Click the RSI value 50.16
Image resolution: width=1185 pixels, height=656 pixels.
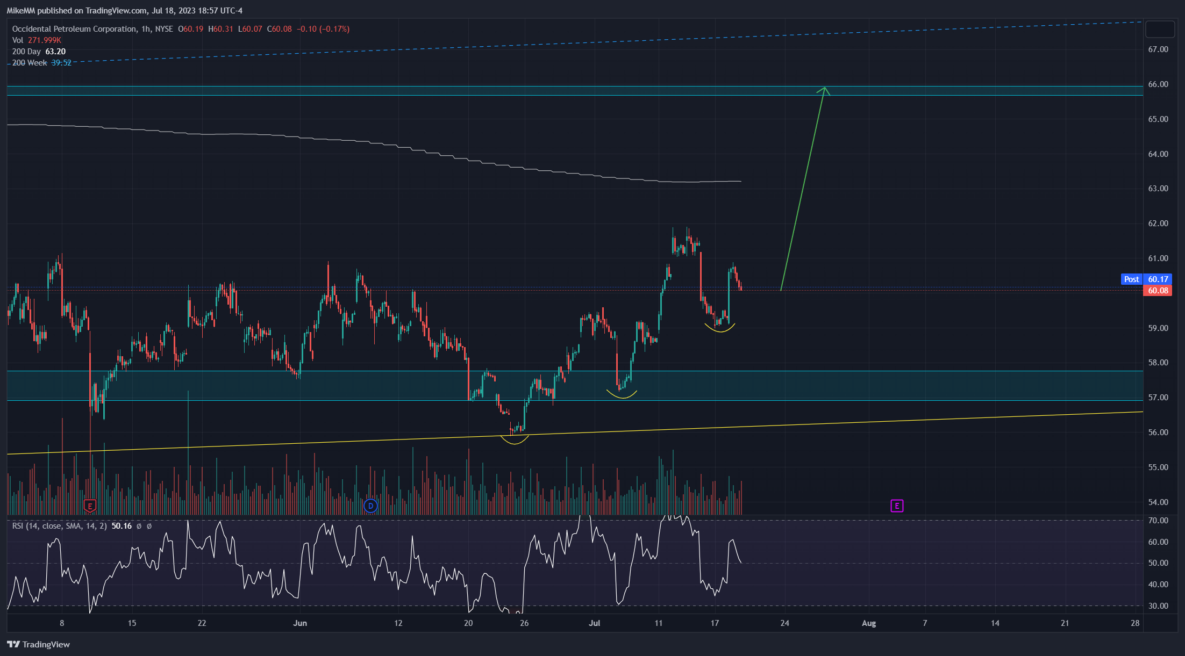pos(122,526)
